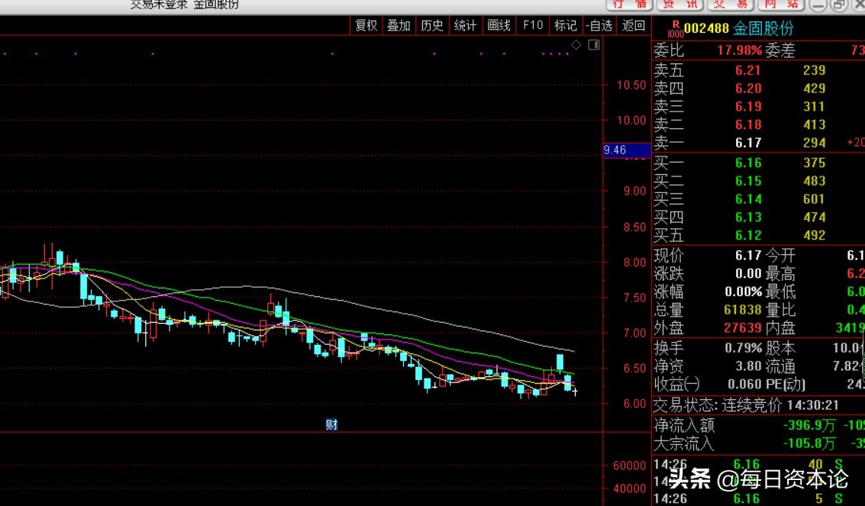Click the 股本 label

780,348
